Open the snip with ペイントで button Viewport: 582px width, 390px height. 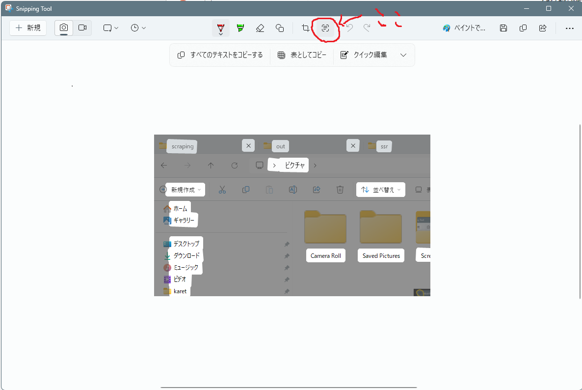[x=464, y=28]
